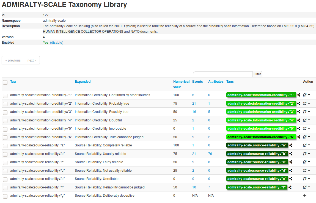
Task: Sort by Numerical value column header
Action: tap(182, 84)
